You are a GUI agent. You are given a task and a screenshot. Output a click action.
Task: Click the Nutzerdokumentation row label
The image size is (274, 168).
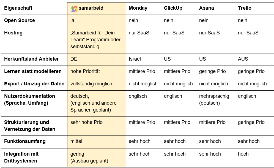(29, 99)
